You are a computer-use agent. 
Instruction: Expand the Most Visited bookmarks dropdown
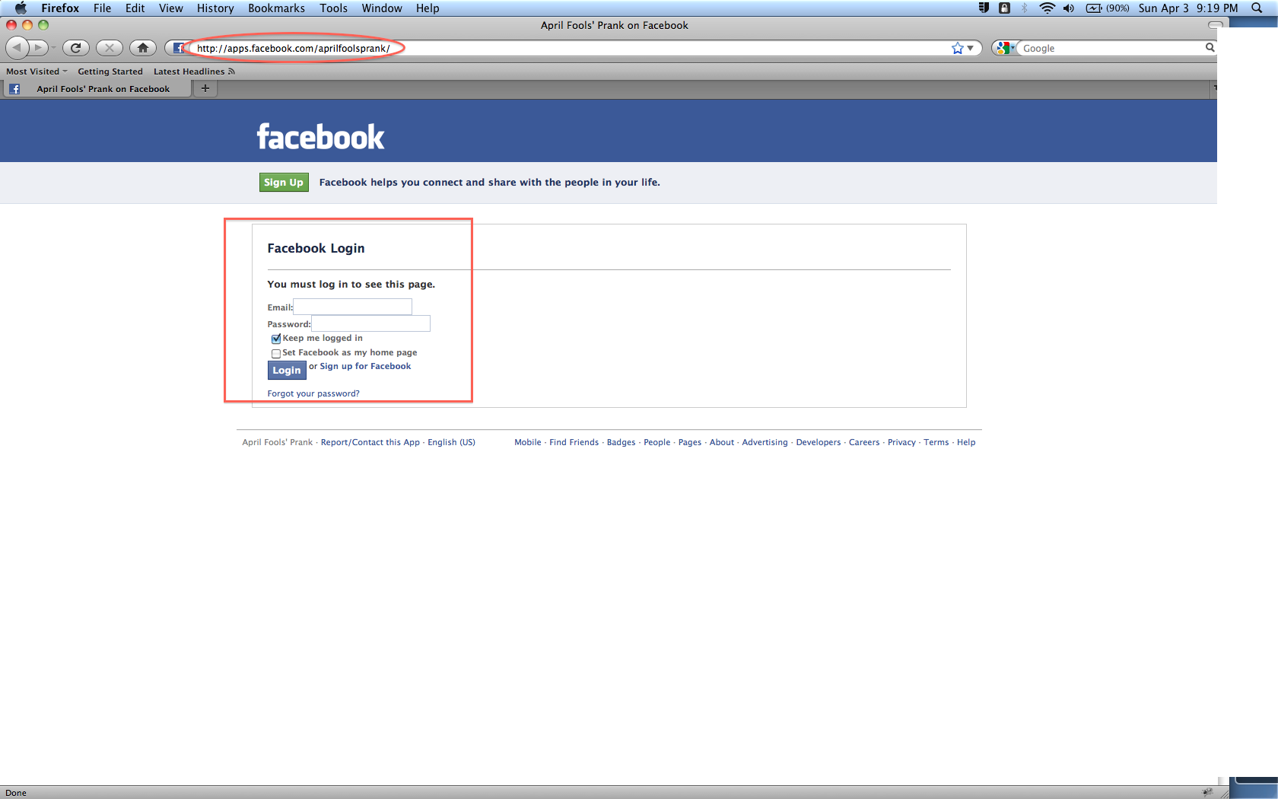(37, 72)
